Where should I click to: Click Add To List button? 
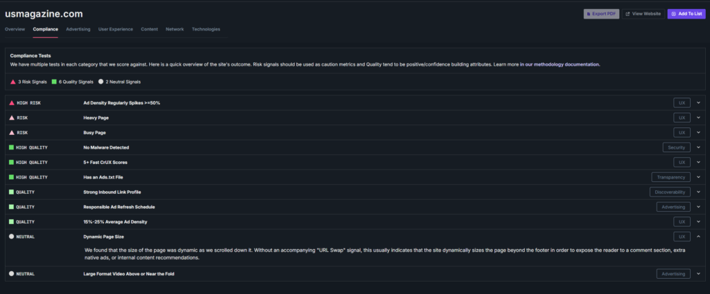(x=686, y=14)
